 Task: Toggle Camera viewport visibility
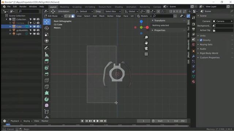point(34,23)
